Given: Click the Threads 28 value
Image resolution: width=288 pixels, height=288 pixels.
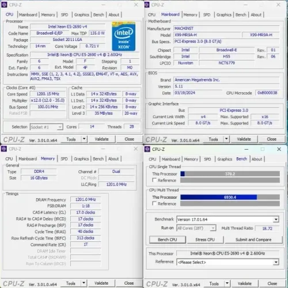Looking at the screenshot, I should pos(132,127).
